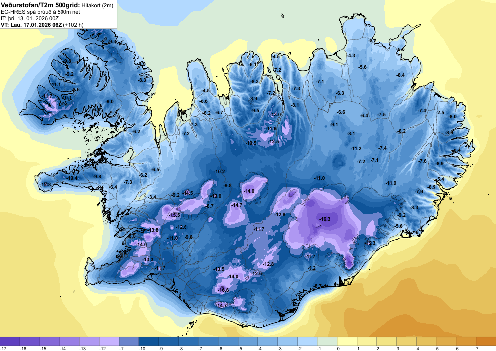Select the dark blue swatch between -10 and -9

(149, 341)
